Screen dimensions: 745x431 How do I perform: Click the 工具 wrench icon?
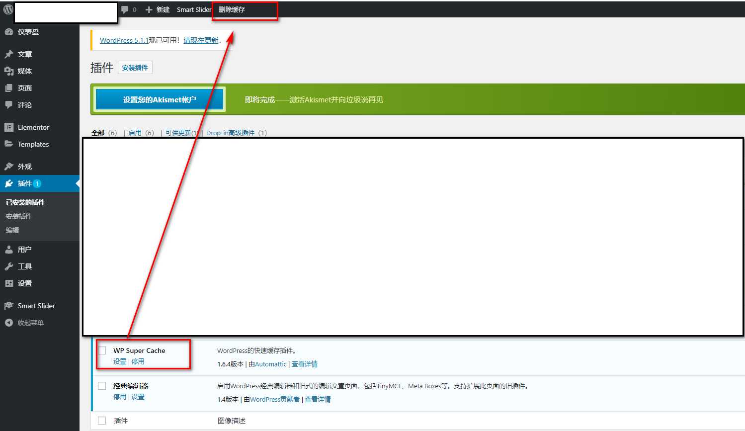click(x=9, y=266)
